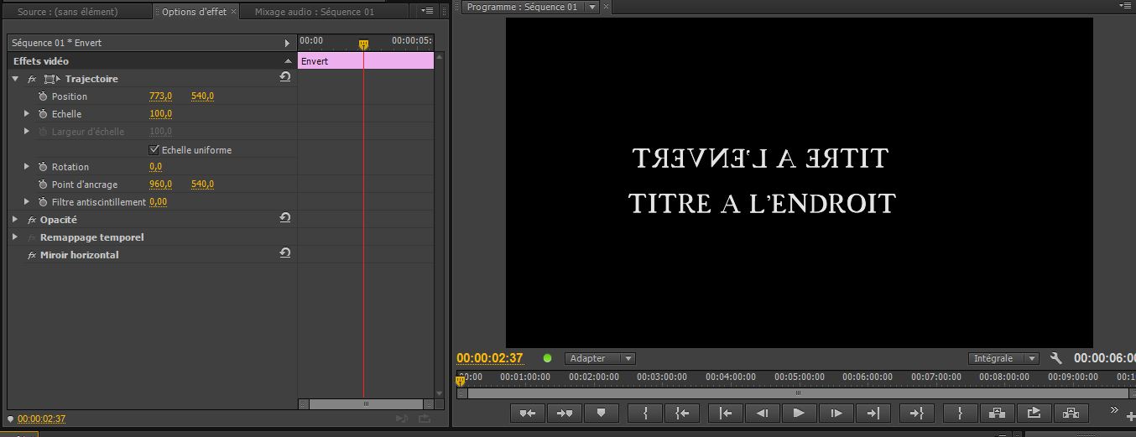The height and width of the screenshot is (437, 1136).
Task: Jump to the next edit point
Action: 873,413
